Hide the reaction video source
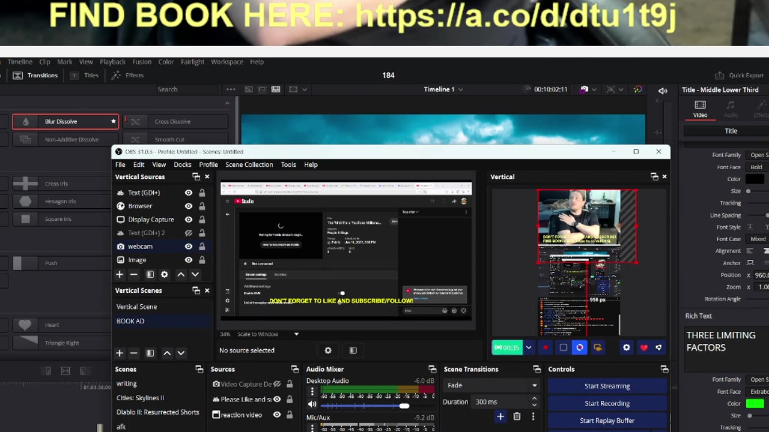The width and height of the screenshot is (769, 432). point(277,415)
